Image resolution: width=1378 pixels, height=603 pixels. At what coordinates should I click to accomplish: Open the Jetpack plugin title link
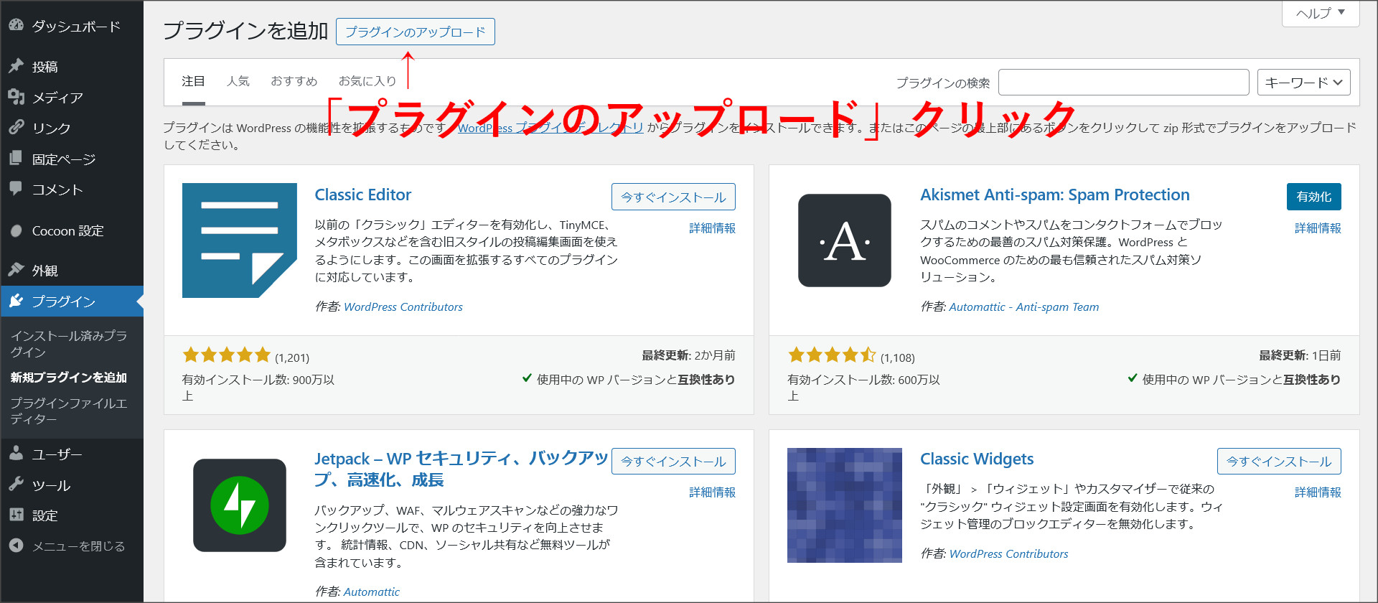461,469
